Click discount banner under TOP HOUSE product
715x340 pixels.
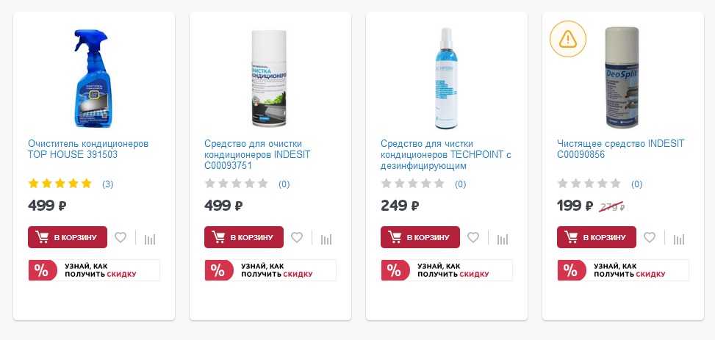pos(94,270)
